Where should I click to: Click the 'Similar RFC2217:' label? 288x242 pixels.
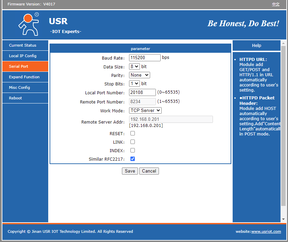tap(107, 159)
